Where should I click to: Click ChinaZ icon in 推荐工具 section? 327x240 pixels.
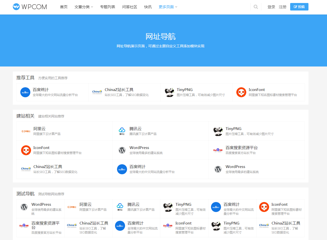pyautogui.click(x=97, y=92)
